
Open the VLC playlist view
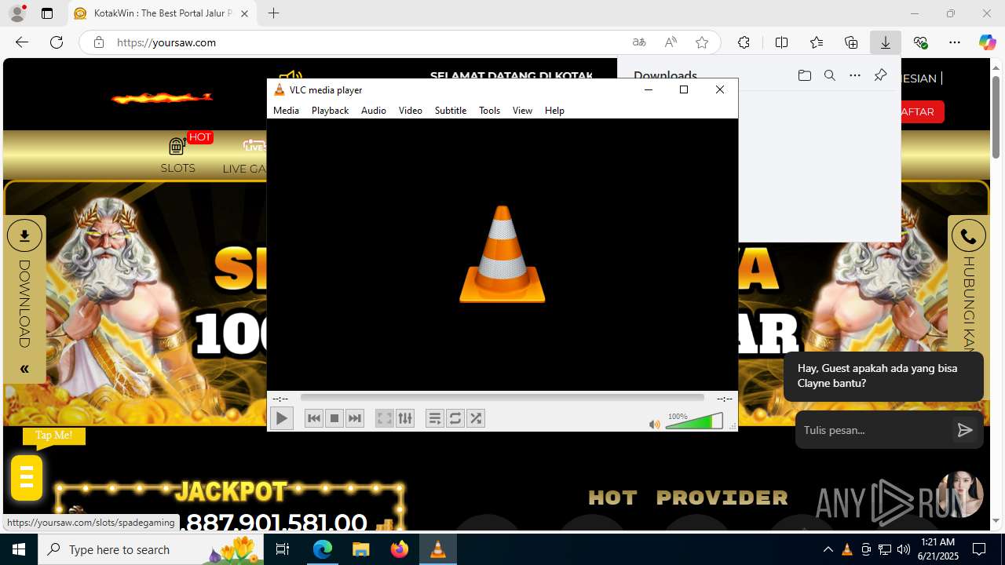[x=435, y=418]
